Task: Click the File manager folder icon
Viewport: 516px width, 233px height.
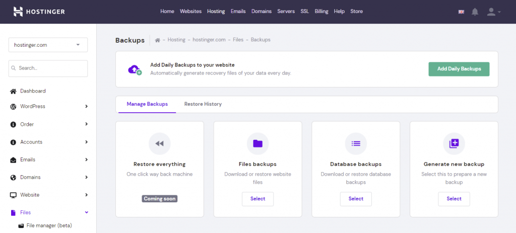Action: [x=21, y=226]
